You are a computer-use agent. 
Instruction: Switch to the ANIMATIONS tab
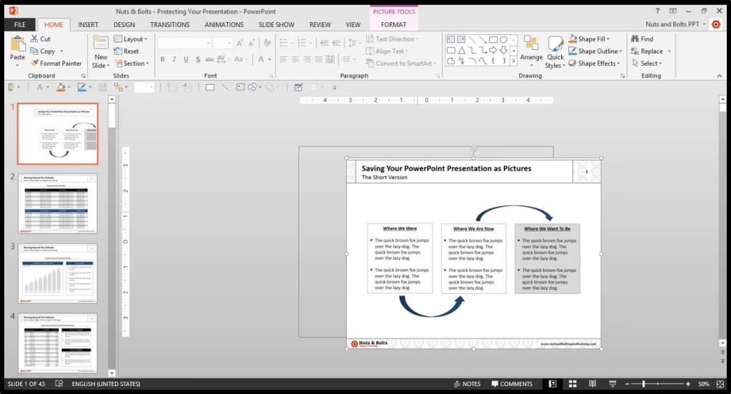coord(223,25)
